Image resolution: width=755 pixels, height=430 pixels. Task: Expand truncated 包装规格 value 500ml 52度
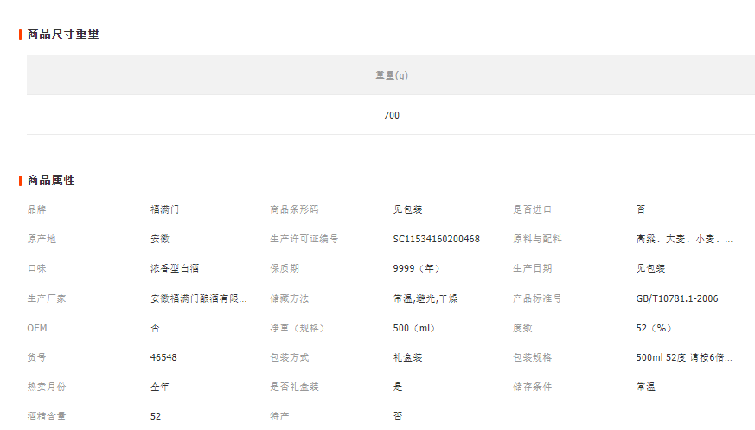[x=684, y=357]
